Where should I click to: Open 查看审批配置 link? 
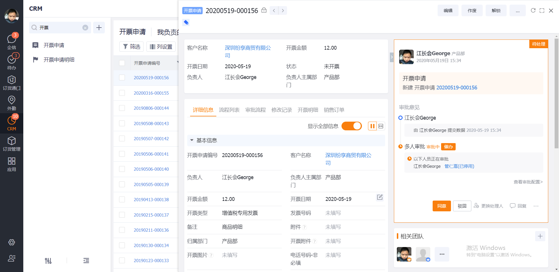[528, 182]
